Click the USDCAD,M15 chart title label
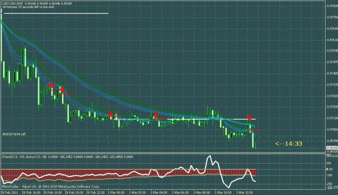This screenshot has height=195, width=338. [x=12, y=4]
